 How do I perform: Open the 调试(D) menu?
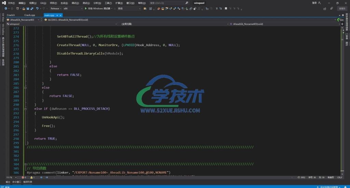[x=75, y=3]
